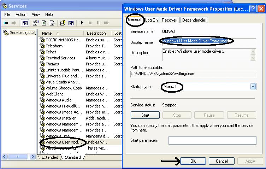Switch to the Standard view tab
The width and height of the screenshot is (266, 169).
[73, 157]
